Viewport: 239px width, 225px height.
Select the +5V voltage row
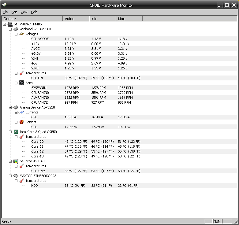point(134,63)
